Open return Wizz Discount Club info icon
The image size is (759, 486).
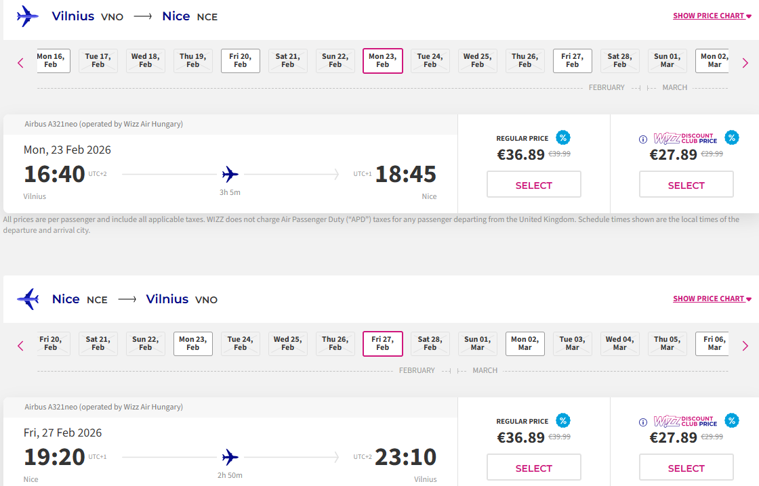[x=643, y=422]
